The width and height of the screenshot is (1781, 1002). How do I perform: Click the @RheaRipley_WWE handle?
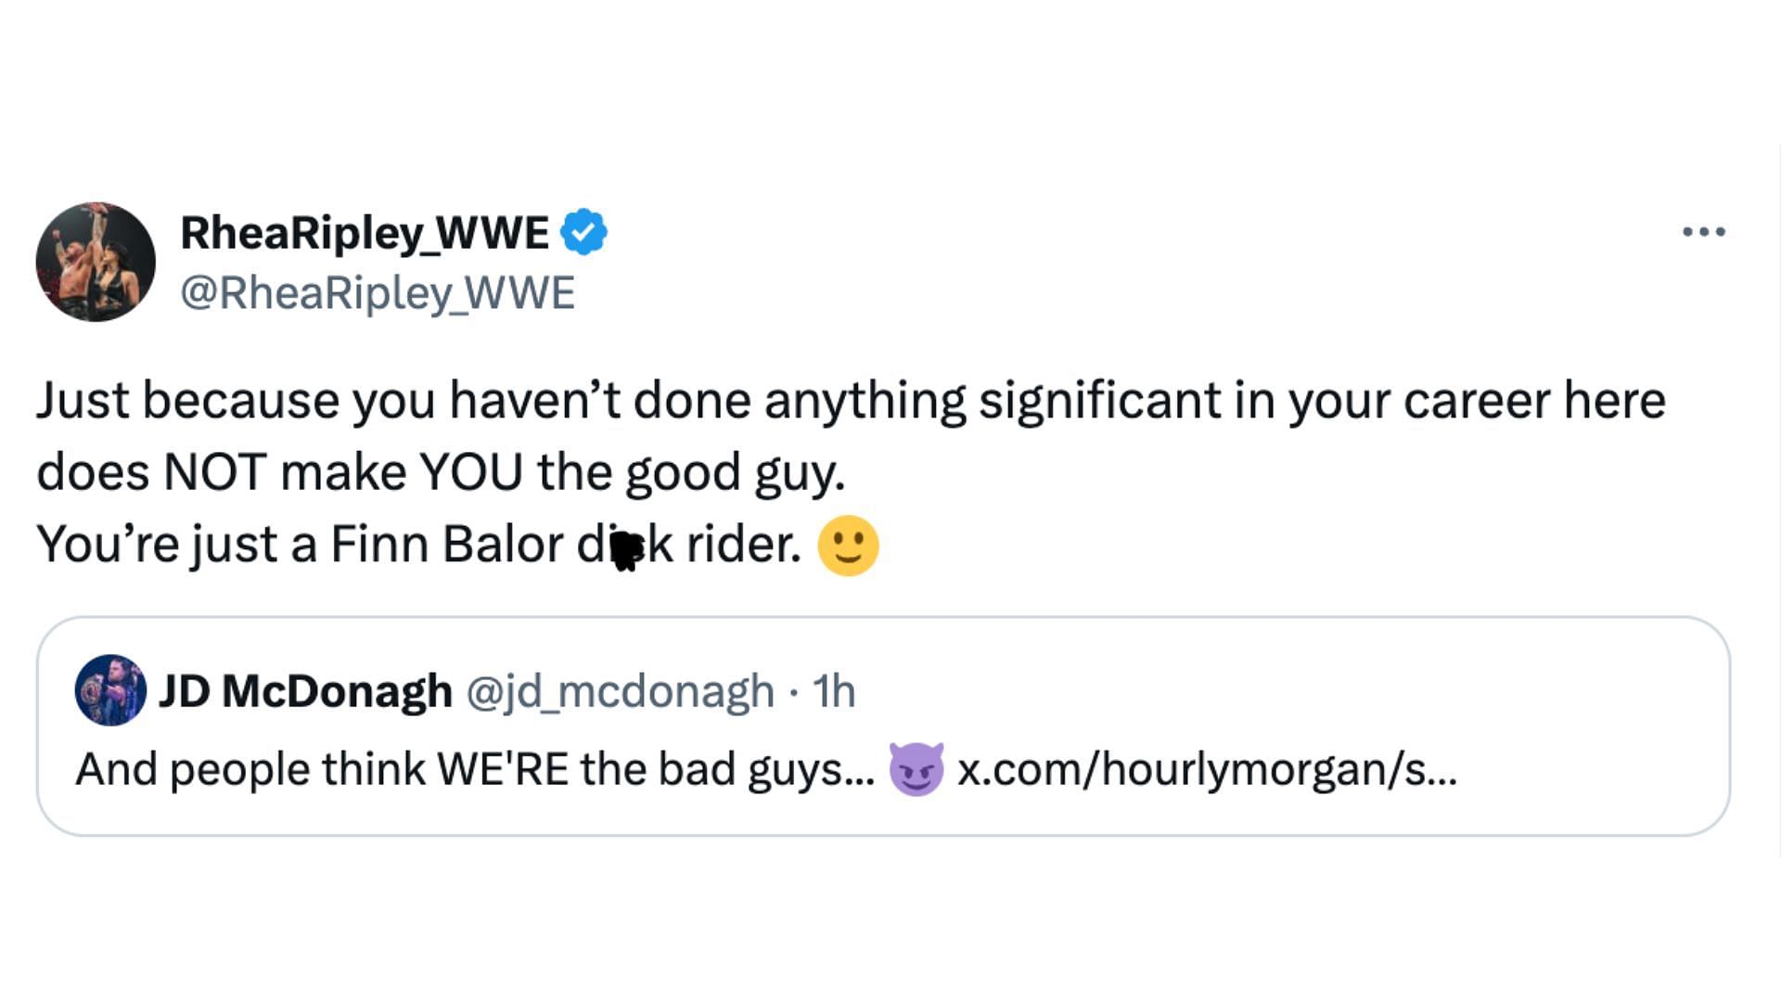[378, 293]
